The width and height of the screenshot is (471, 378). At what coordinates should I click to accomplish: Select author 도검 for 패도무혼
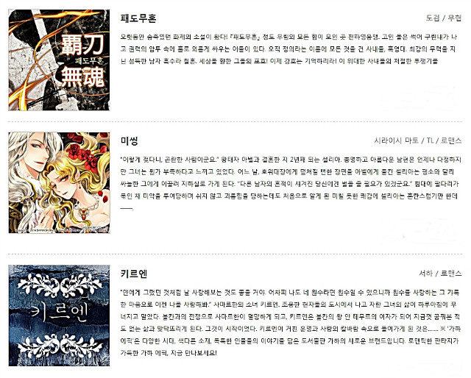tap(433, 18)
